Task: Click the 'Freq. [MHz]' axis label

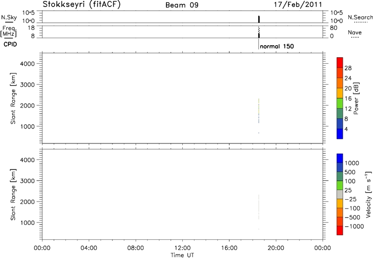Action: coord(8,32)
